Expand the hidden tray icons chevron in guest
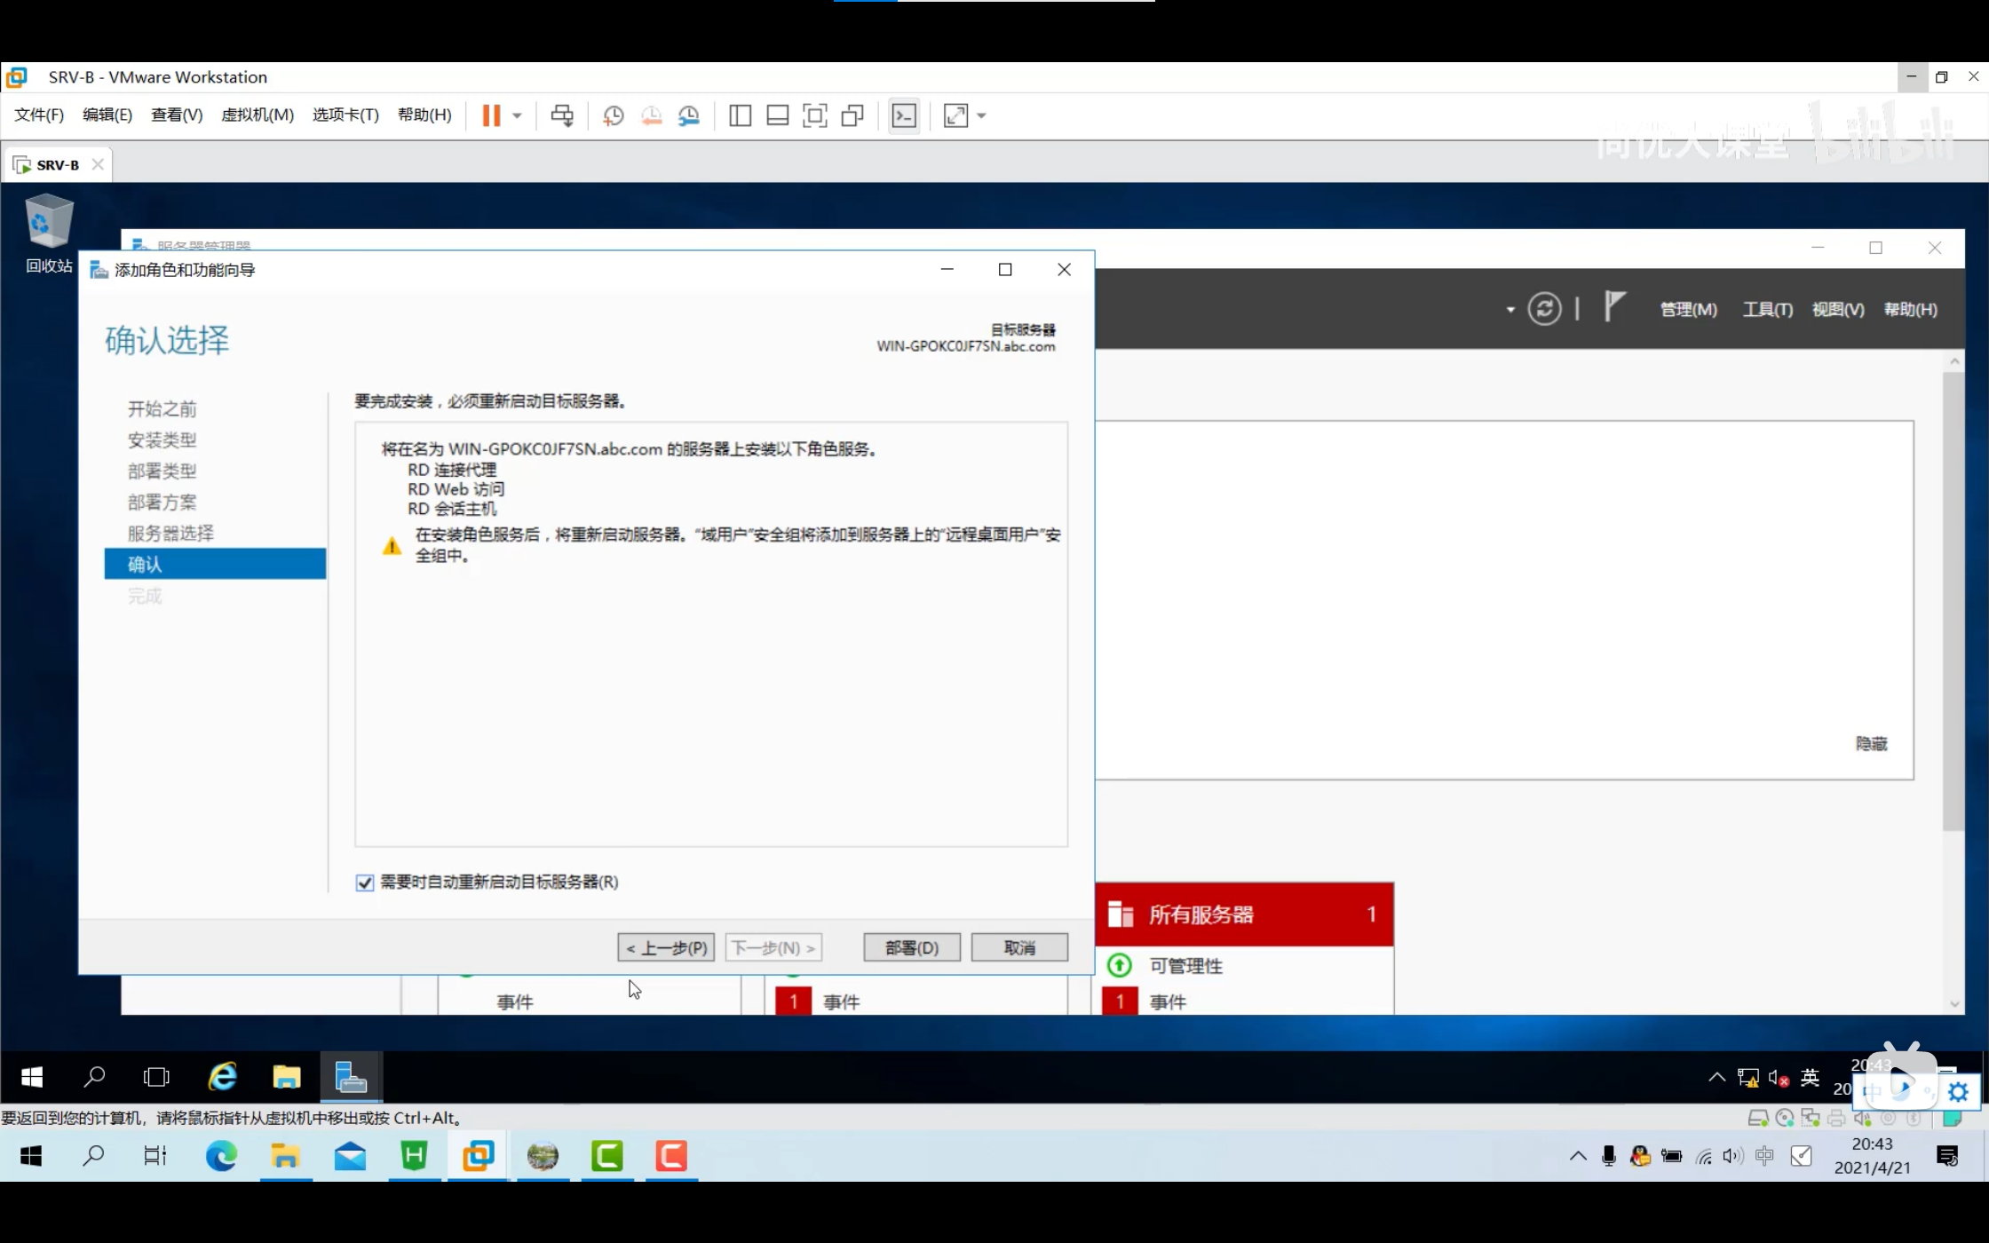Screen dimensions: 1989x1243 [1716, 1077]
